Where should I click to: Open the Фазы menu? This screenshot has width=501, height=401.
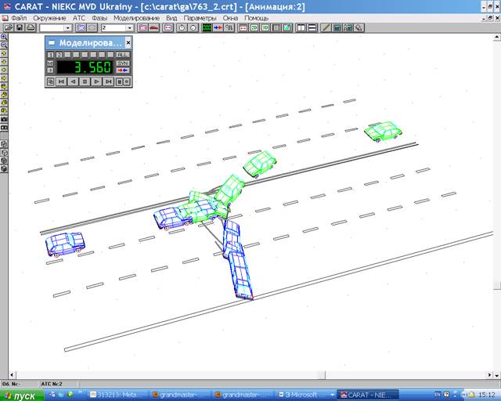101,17
